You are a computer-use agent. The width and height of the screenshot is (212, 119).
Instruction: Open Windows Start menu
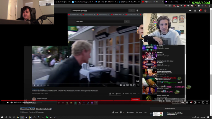2,117
